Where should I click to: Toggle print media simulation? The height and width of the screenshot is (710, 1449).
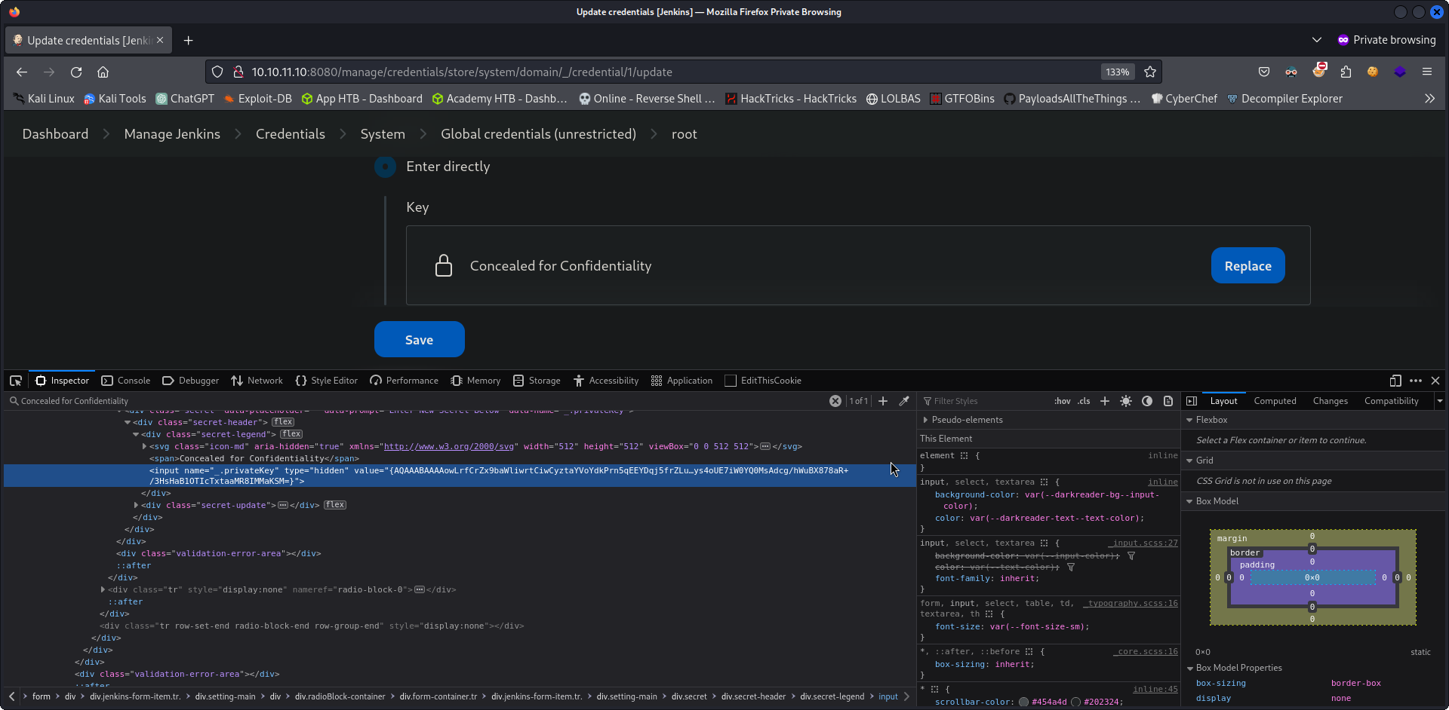[1168, 401]
